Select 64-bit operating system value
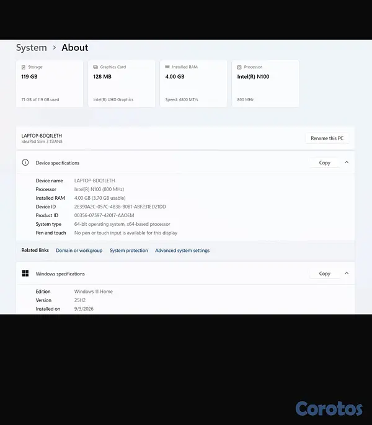372x425 pixels. point(122,224)
